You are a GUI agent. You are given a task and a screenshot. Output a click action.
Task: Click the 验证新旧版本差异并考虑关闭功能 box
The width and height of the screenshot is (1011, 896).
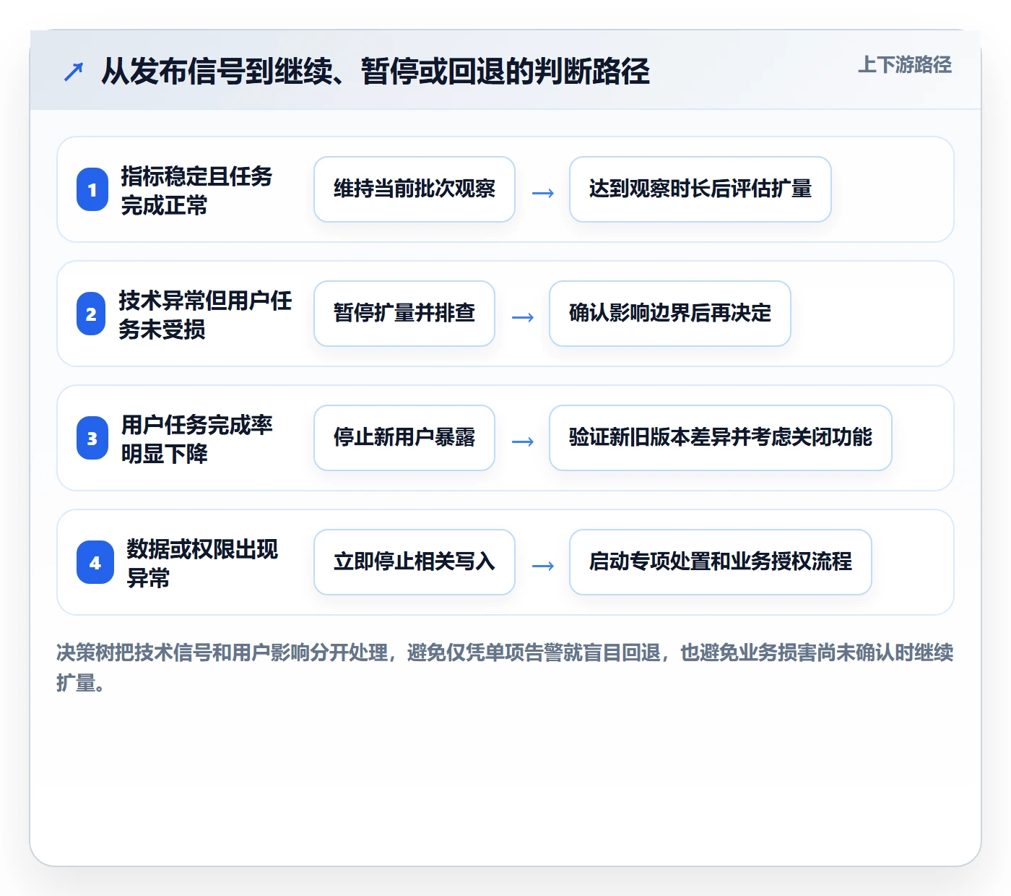click(x=721, y=438)
